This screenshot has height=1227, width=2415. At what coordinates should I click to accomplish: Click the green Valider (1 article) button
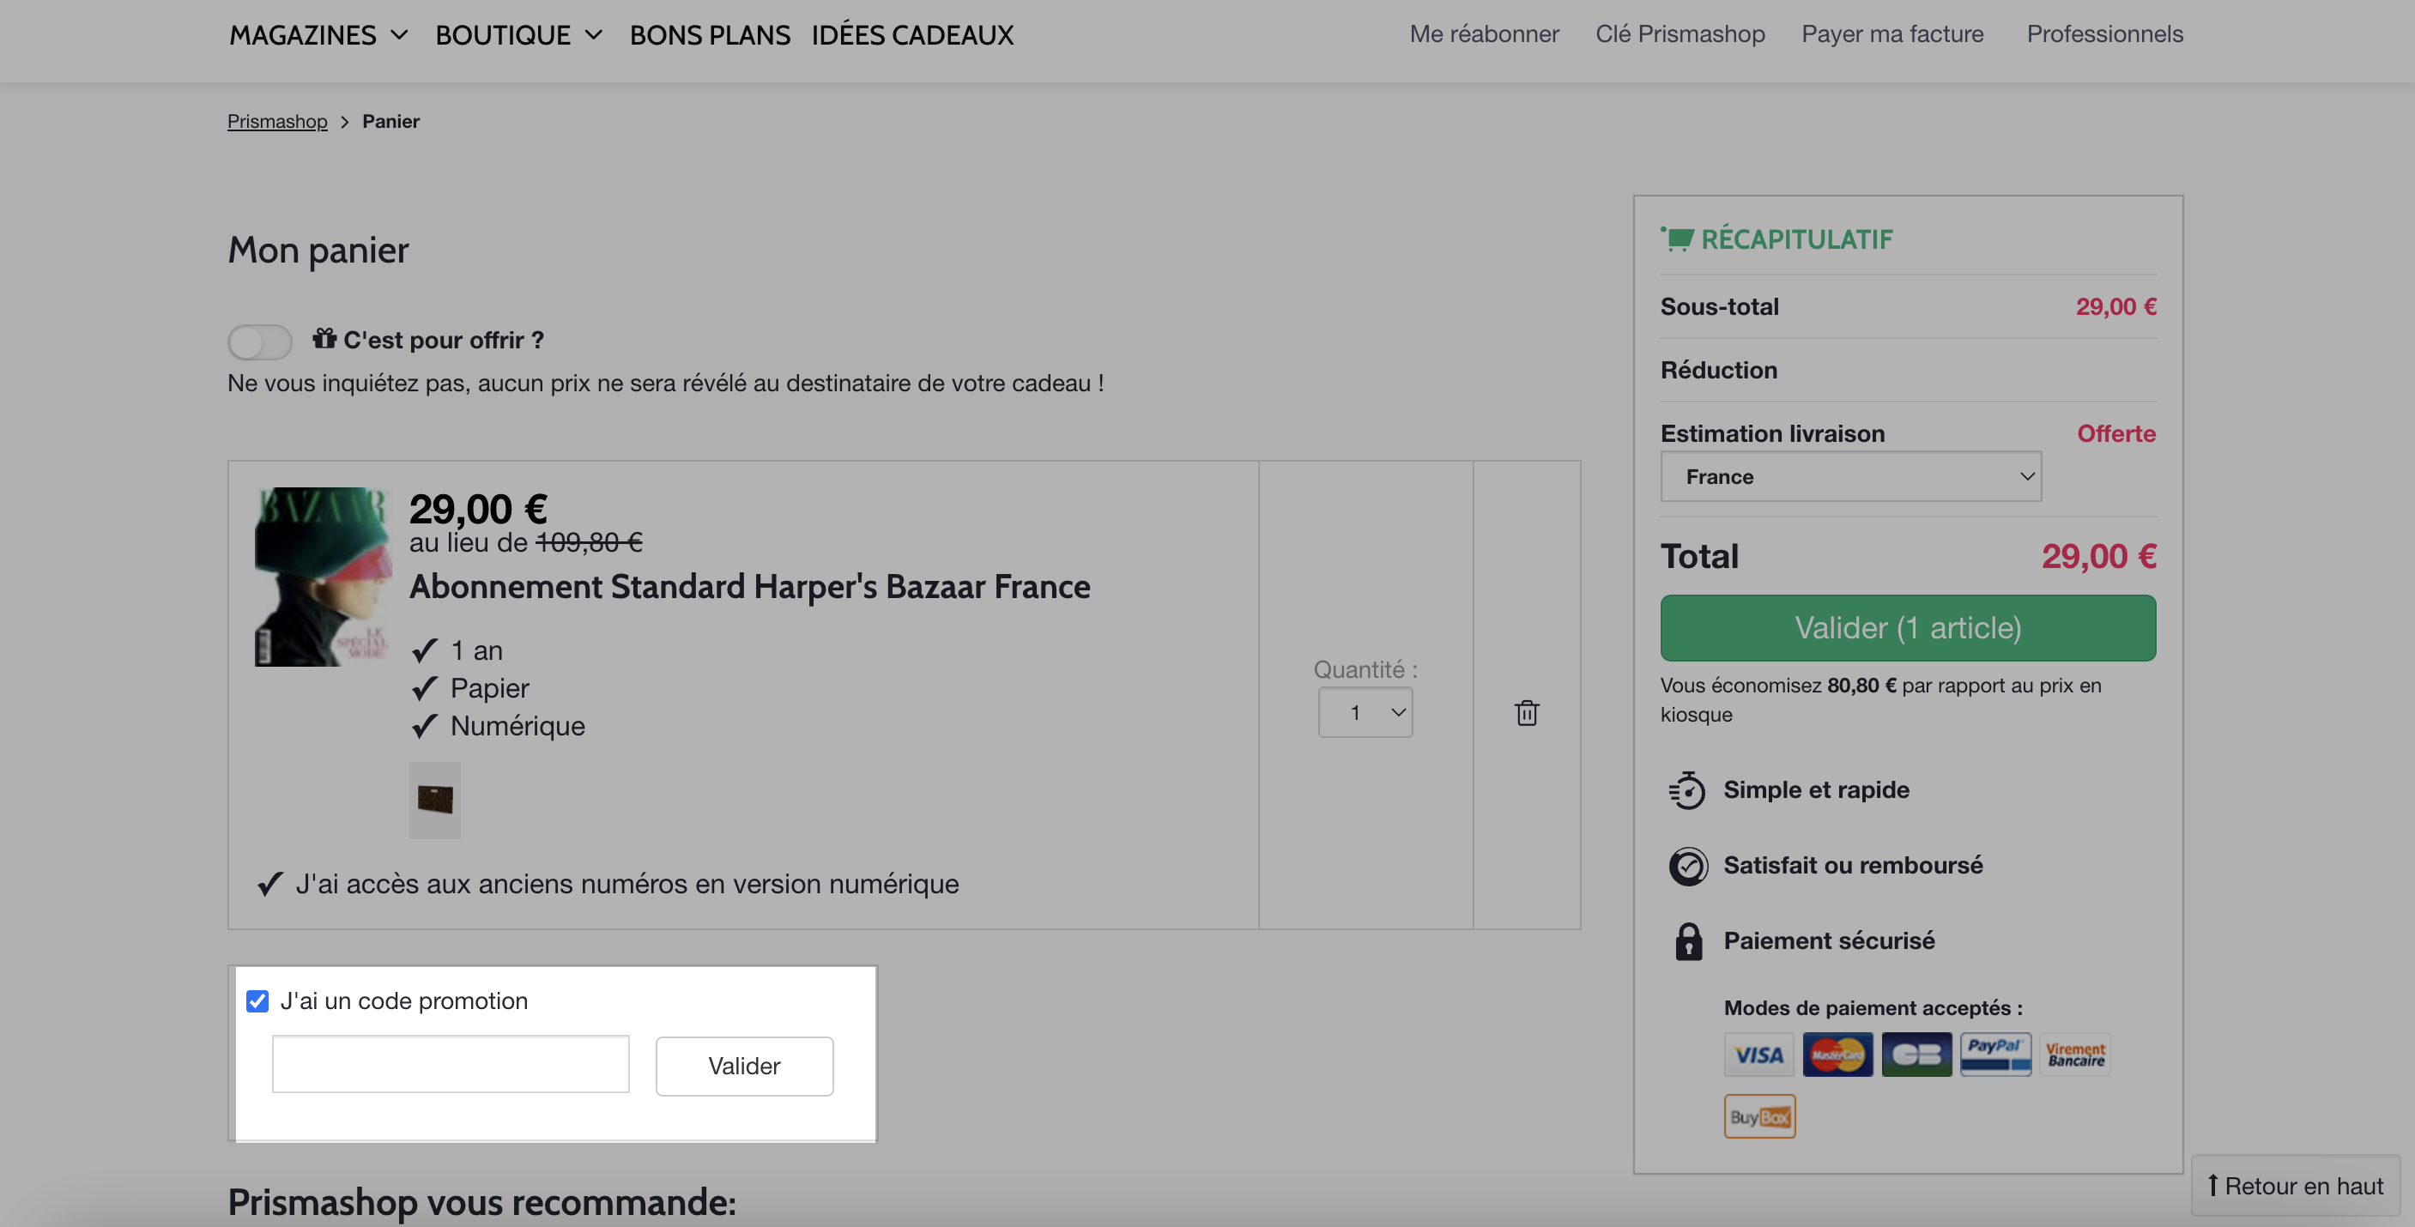point(1908,628)
